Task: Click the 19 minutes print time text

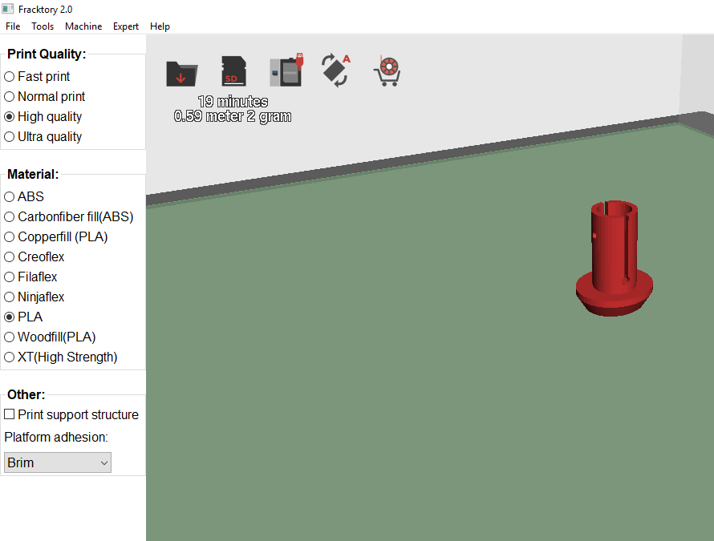Action: click(233, 102)
